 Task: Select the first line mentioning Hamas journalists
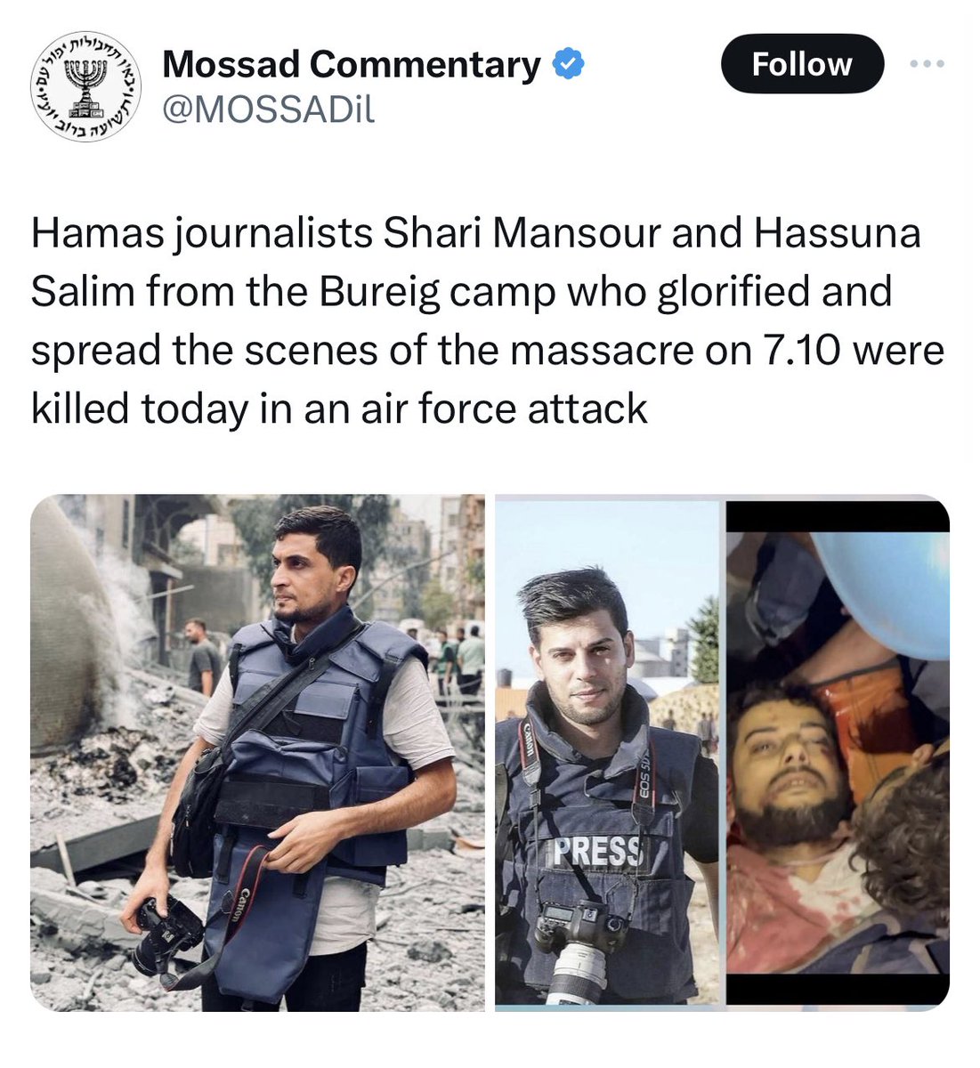coord(476,234)
